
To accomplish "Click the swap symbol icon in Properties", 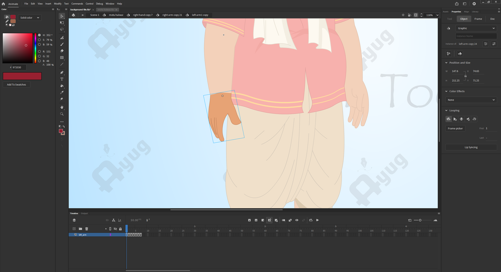I will 494,44.
